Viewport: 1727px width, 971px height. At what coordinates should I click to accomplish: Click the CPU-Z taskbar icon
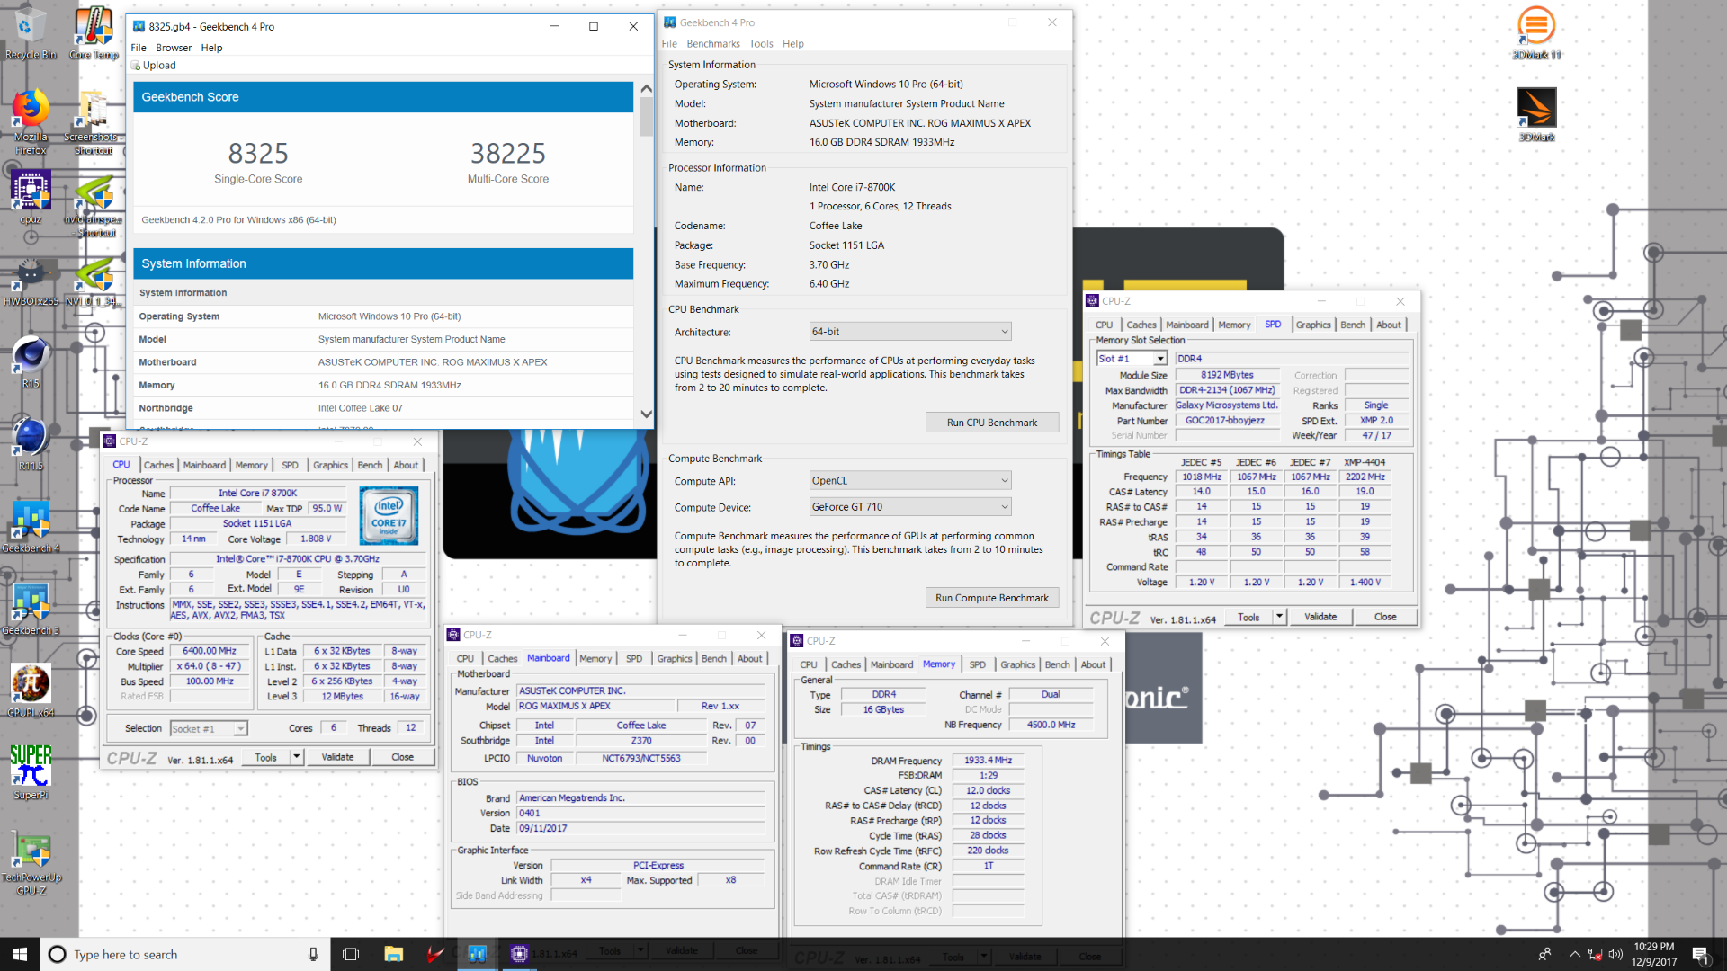pos(519,954)
